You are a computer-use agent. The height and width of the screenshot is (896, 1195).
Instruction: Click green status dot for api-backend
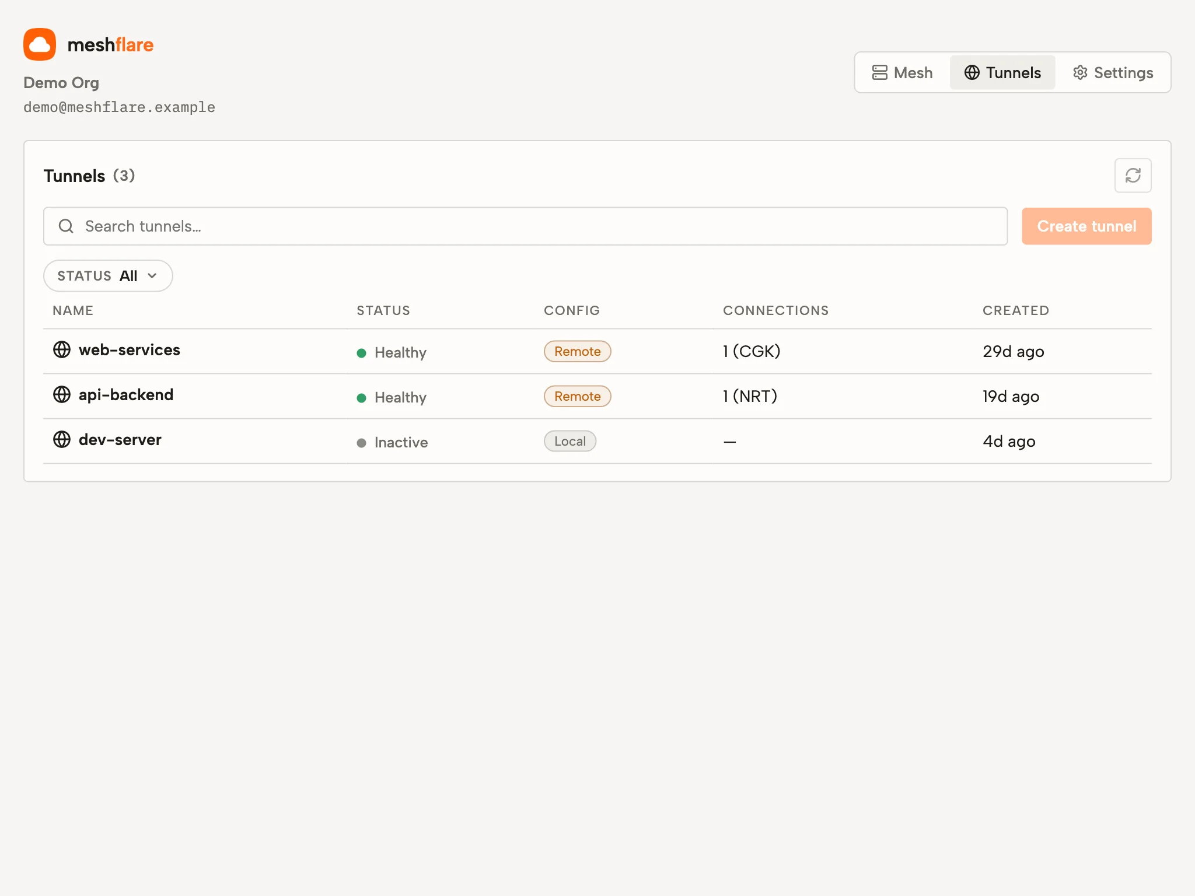[x=361, y=398]
